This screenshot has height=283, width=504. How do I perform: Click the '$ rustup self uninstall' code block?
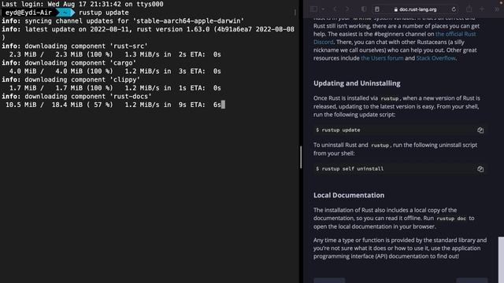(x=400, y=169)
